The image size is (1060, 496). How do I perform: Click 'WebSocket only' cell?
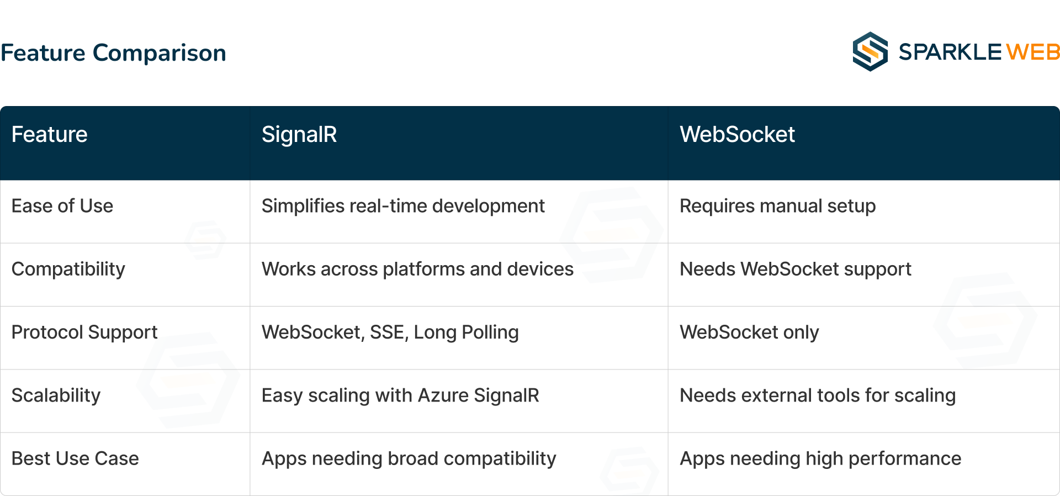point(749,333)
